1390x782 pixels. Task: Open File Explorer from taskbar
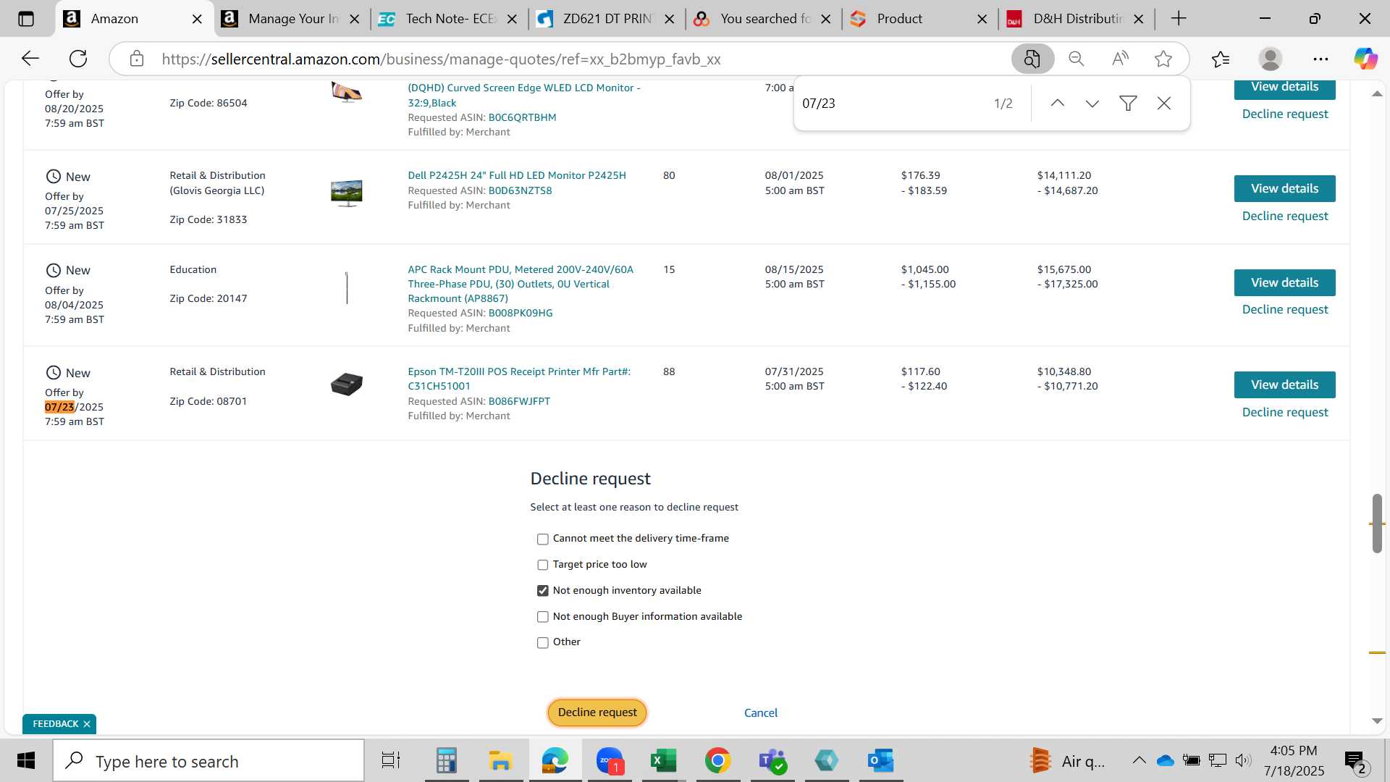coord(500,761)
